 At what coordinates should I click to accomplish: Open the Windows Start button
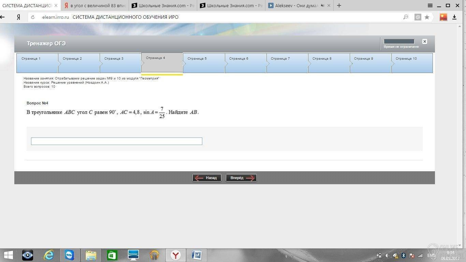[8, 255]
